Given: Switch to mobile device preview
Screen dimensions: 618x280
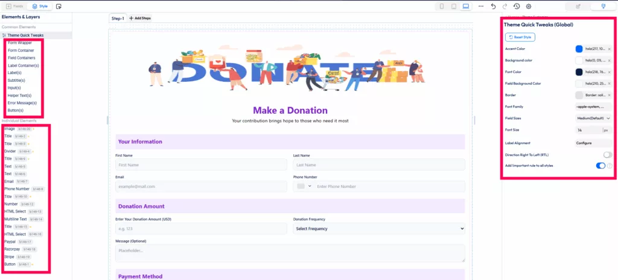Looking at the screenshot, I should [x=442, y=6].
